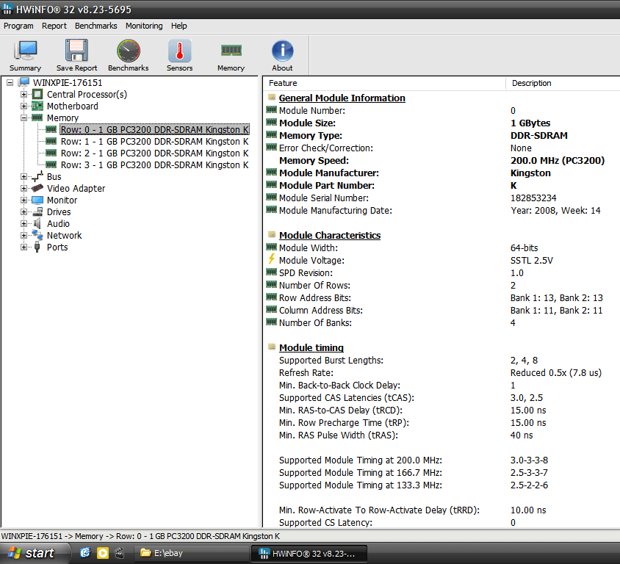The width and height of the screenshot is (620, 564).
Task: Open the Program menu
Action: (18, 26)
